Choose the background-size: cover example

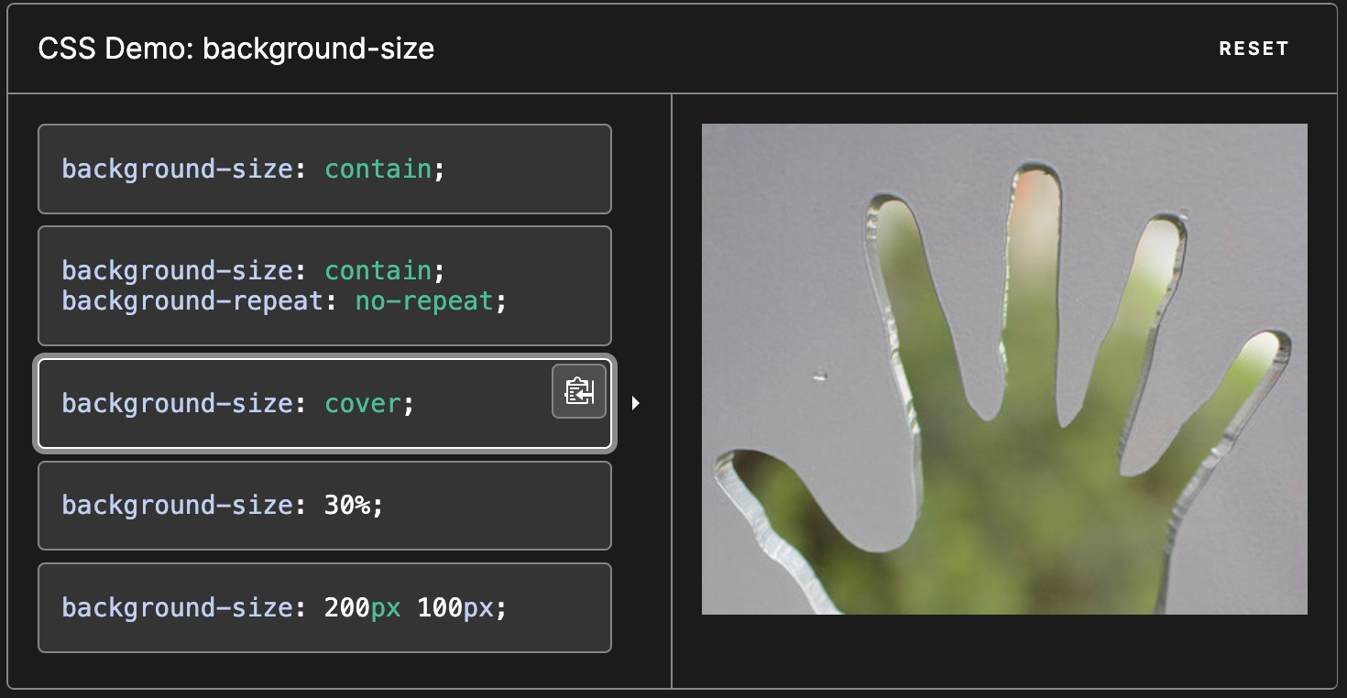[293, 404]
